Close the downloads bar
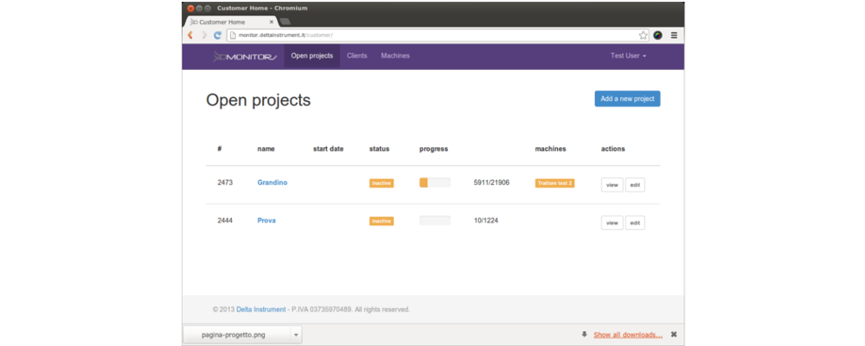The width and height of the screenshot is (865, 346). click(674, 335)
